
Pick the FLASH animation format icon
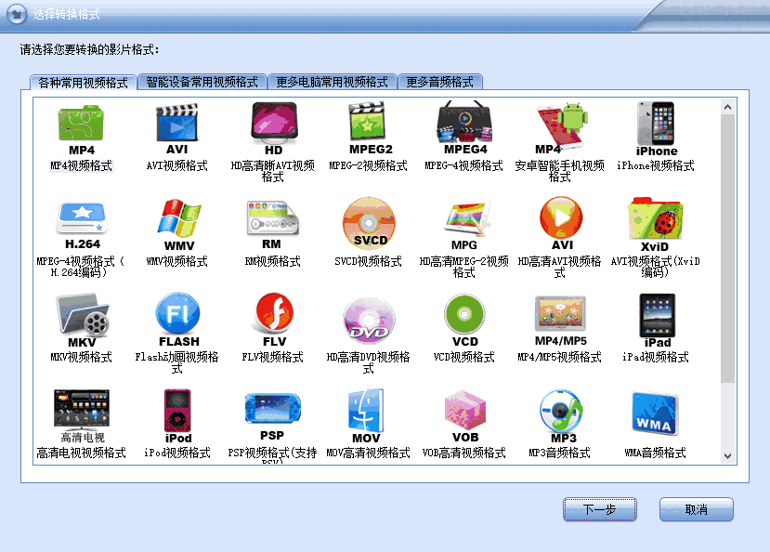pos(178,315)
